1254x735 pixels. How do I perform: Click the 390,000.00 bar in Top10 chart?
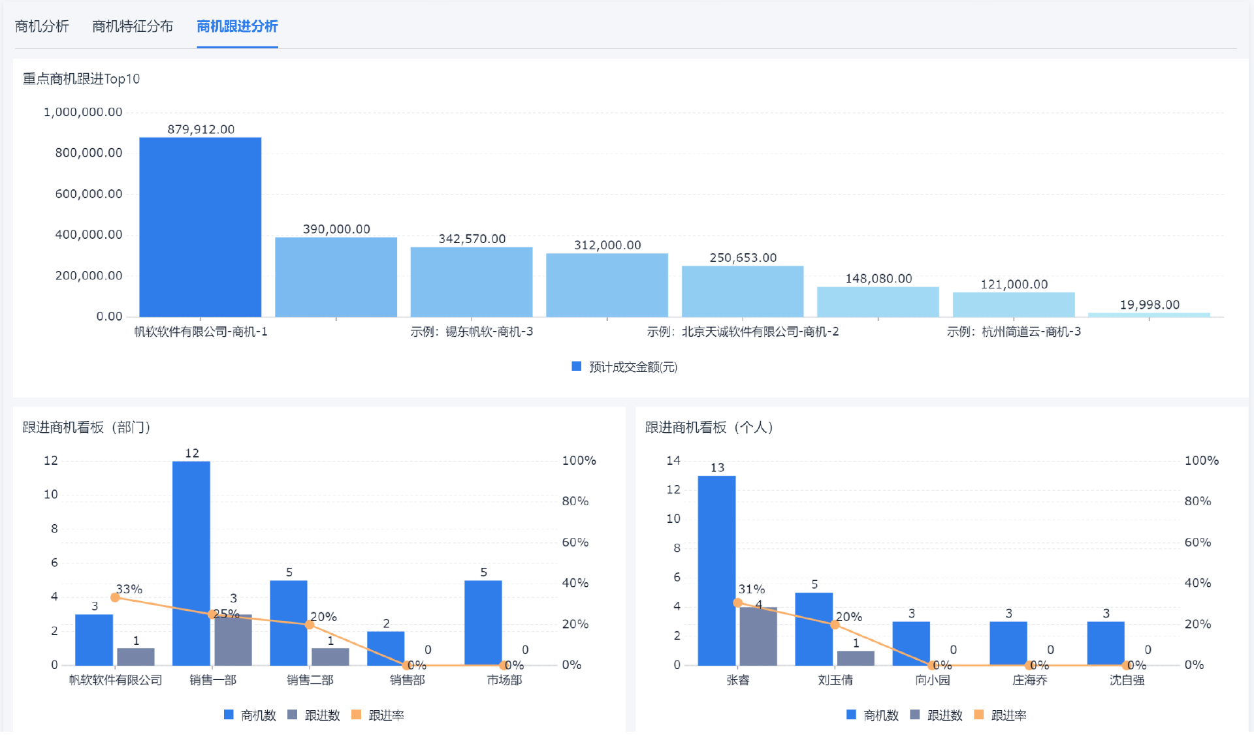(336, 277)
